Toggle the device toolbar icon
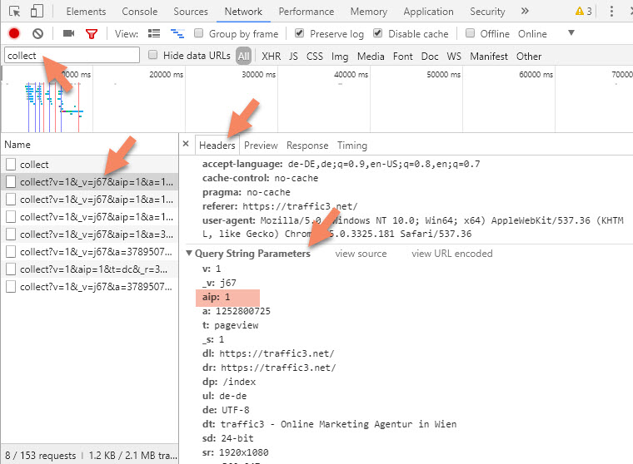 [x=37, y=12]
